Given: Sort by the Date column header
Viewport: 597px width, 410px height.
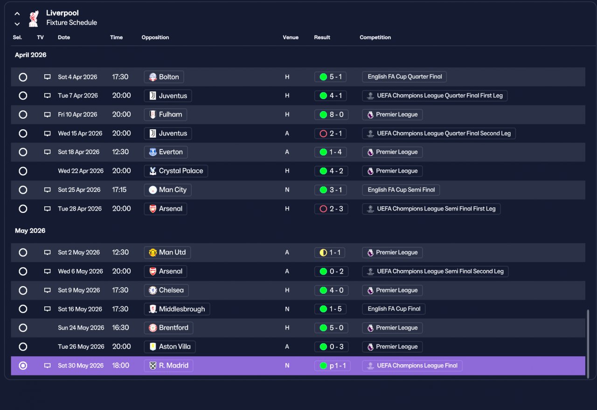Looking at the screenshot, I should (x=64, y=37).
